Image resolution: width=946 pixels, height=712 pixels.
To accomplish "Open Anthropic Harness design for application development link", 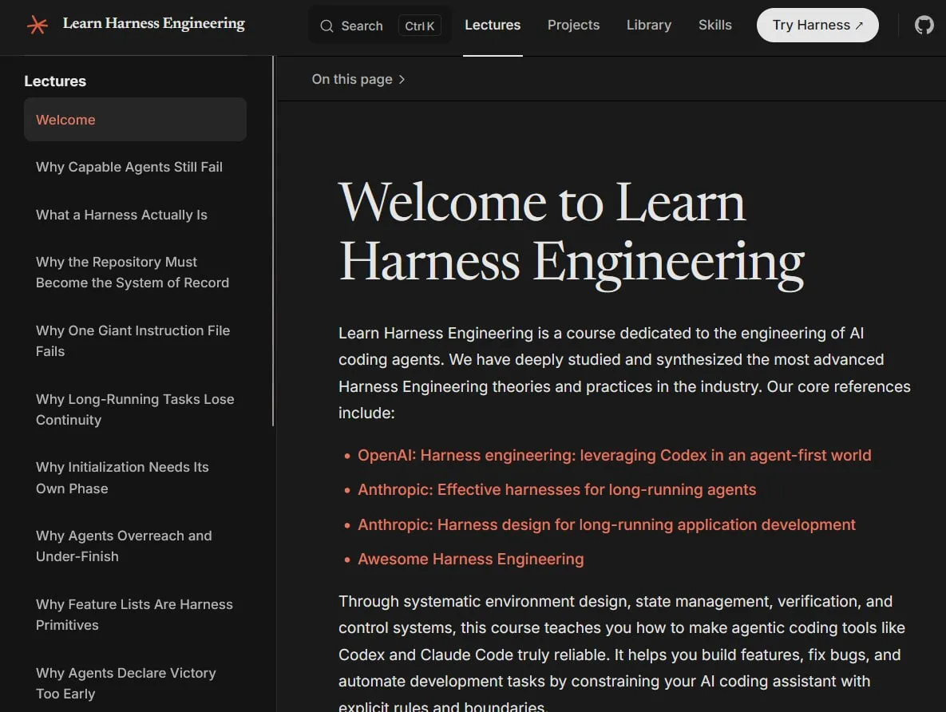I will tap(607, 524).
